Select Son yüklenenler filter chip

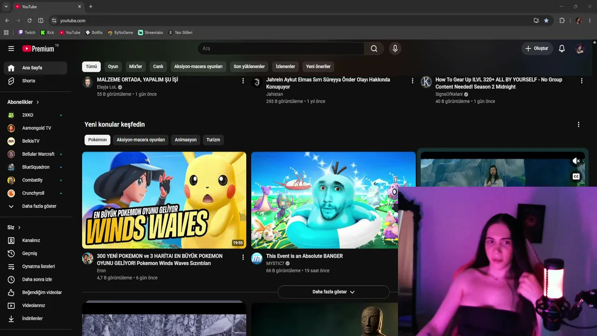(249, 67)
